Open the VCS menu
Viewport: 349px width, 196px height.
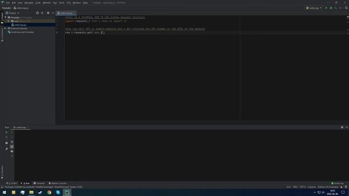[69, 3]
